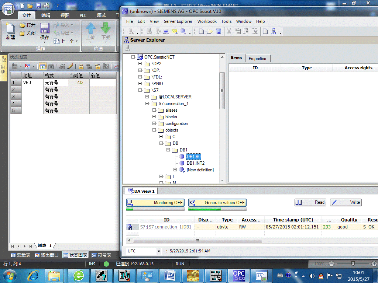Click the add item globe icon in OPC Scout
The width and height of the screenshot is (378, 283).
coord(183,31)
